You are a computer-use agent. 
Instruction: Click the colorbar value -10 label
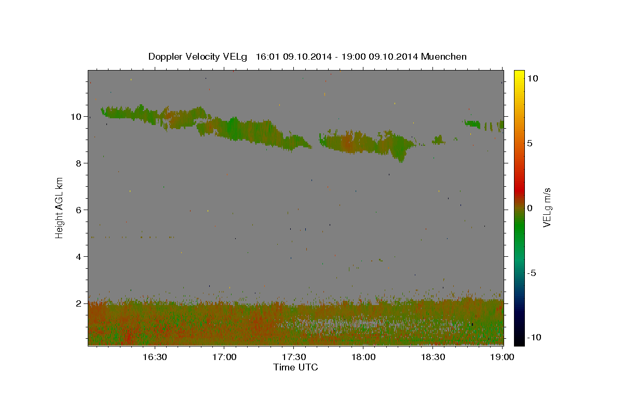pyautogui.click(x=534, y=338)
